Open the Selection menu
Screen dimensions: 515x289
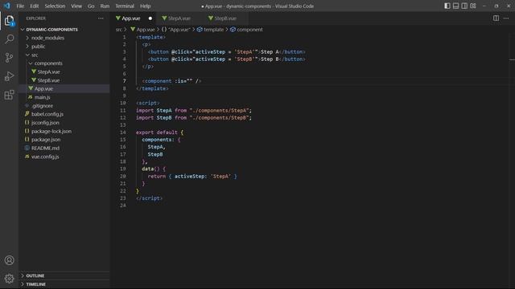pyautogui.click(x=55, y=6)
